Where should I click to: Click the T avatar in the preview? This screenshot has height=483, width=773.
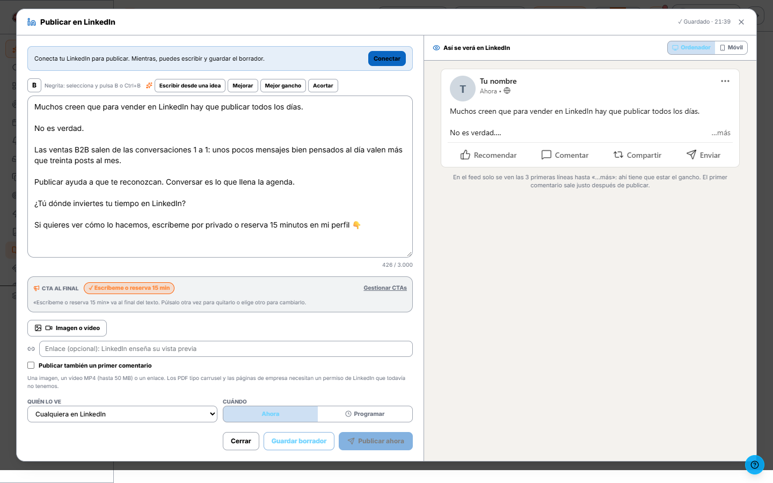coord(463,89)
